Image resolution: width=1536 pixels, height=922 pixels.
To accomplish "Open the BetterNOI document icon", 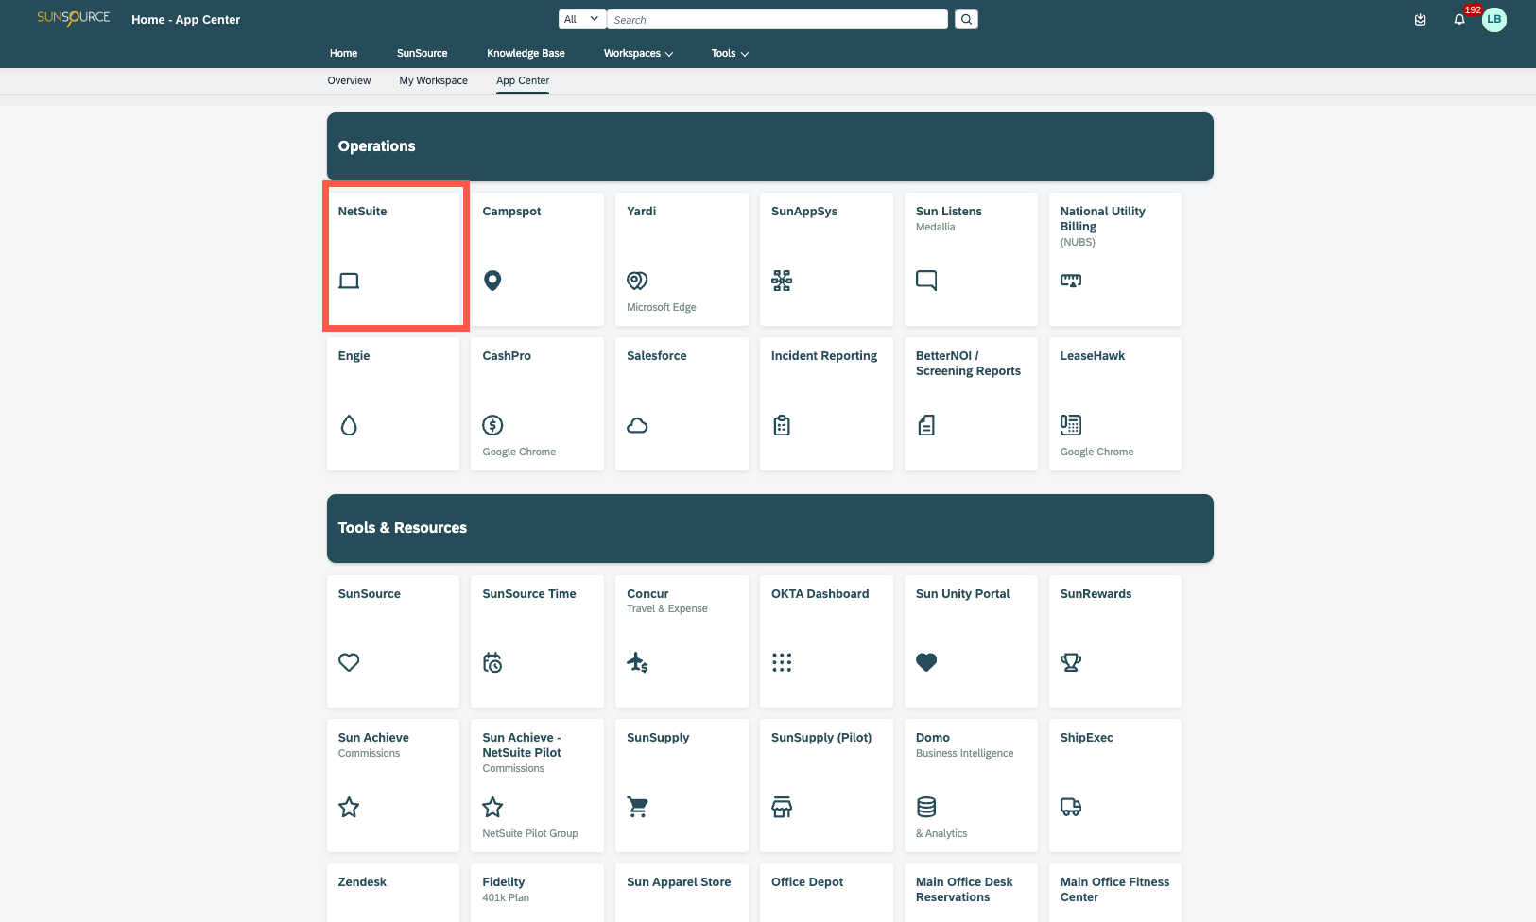I will point(926,425).
